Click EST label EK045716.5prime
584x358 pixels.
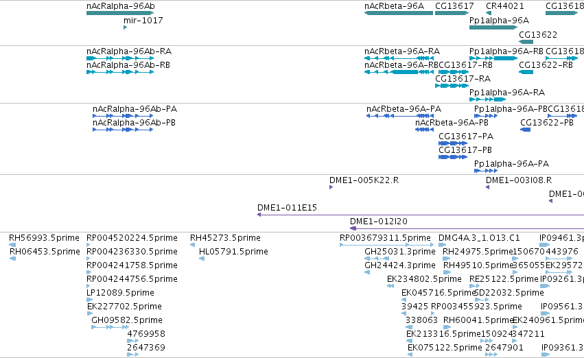[439, 293]
